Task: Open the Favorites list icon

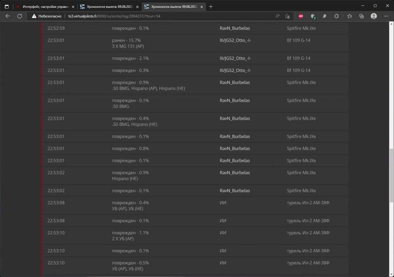Action: click(349, 16)
